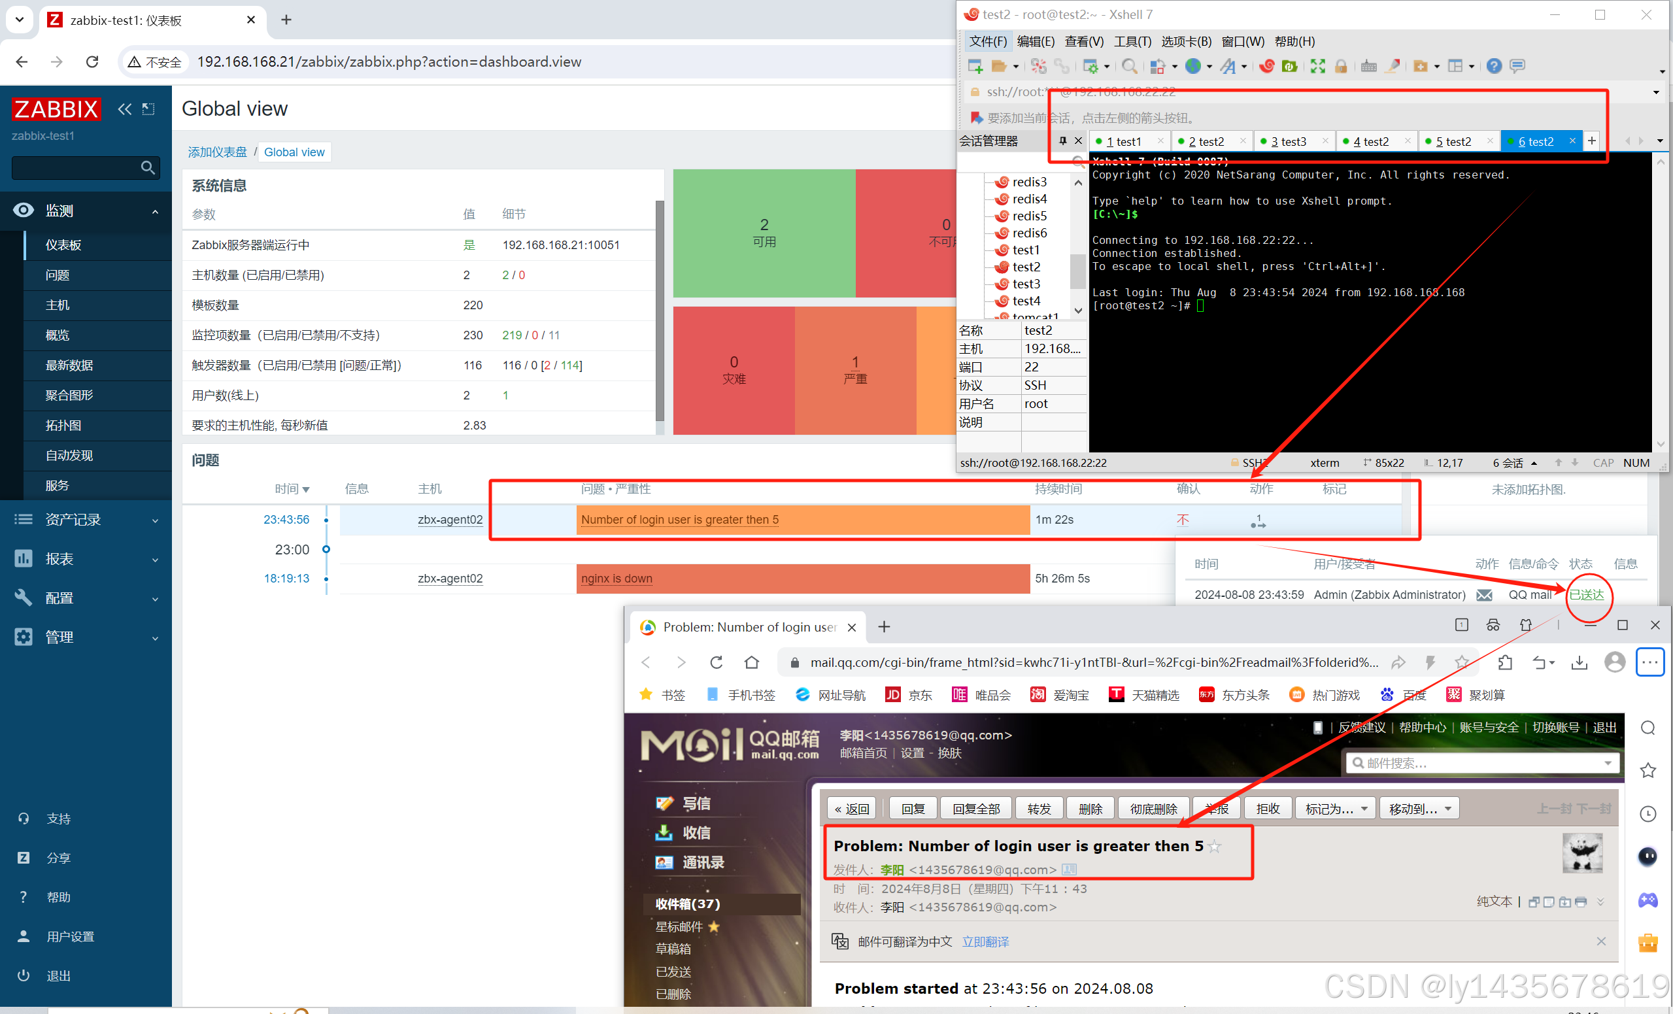Open the 标记为... dropdown in QQ mail

(x=1336, y=809)
